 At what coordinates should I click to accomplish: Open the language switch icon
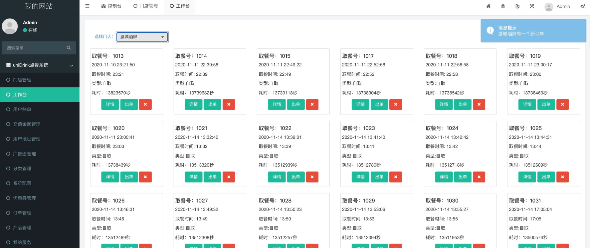pyautogui.click(x=517, y=6)
